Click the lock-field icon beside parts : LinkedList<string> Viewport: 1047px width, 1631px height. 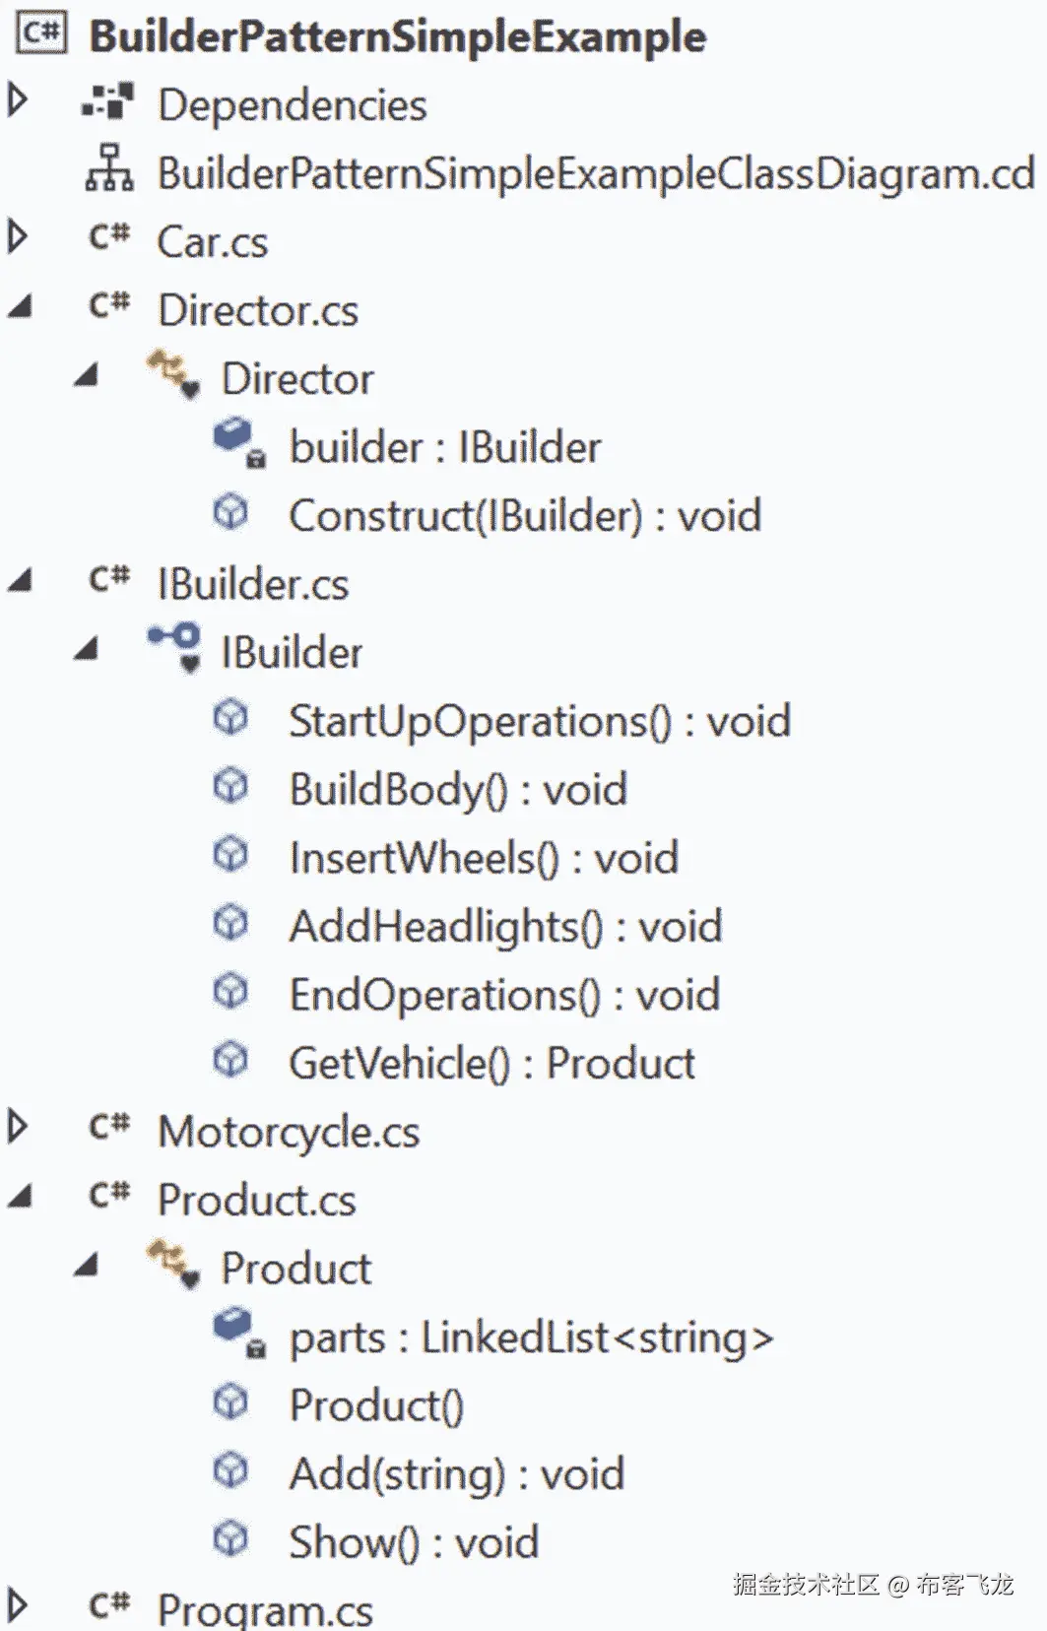click(233, 1336)
